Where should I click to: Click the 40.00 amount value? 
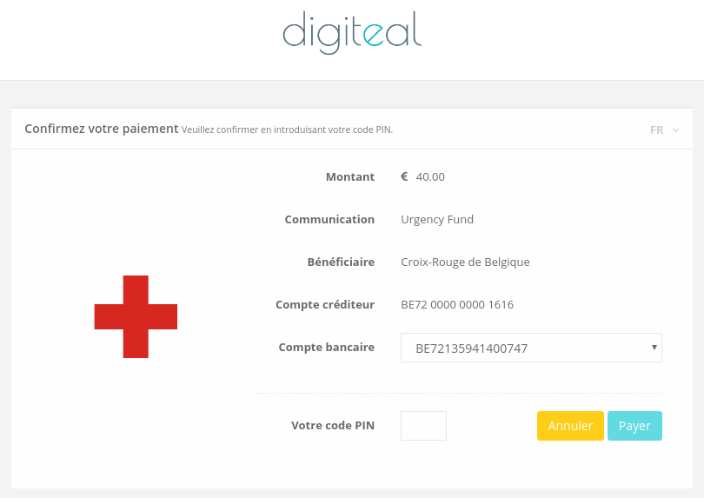coord(430,177)
